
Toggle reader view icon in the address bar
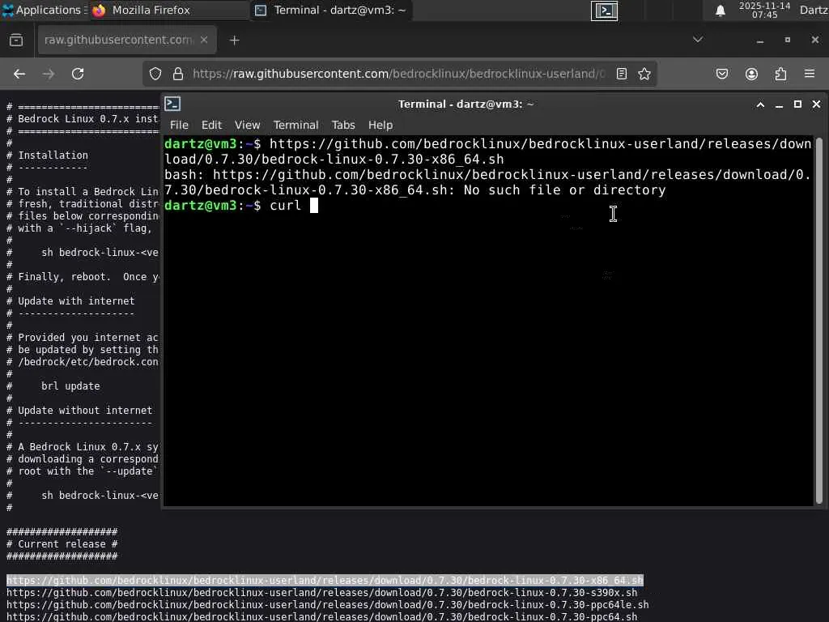622,74
